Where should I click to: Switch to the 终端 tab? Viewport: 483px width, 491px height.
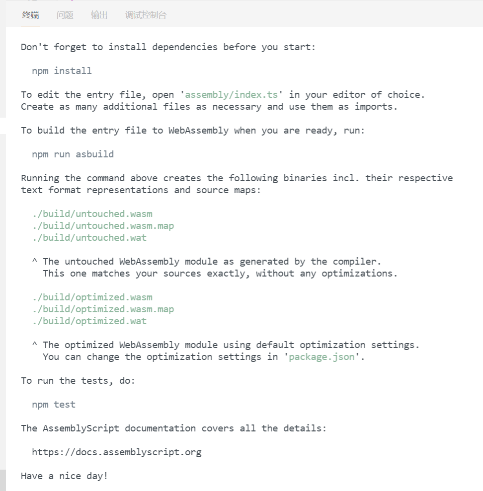pyautogui.click(x=30, y=15)
